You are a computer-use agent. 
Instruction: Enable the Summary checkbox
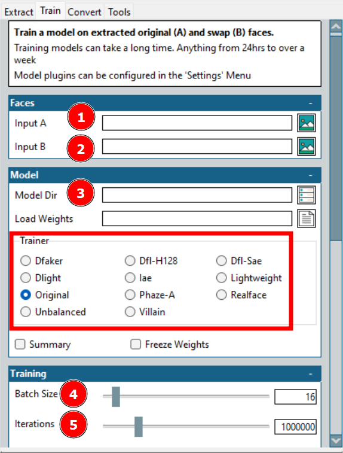[x=20, y=344]
